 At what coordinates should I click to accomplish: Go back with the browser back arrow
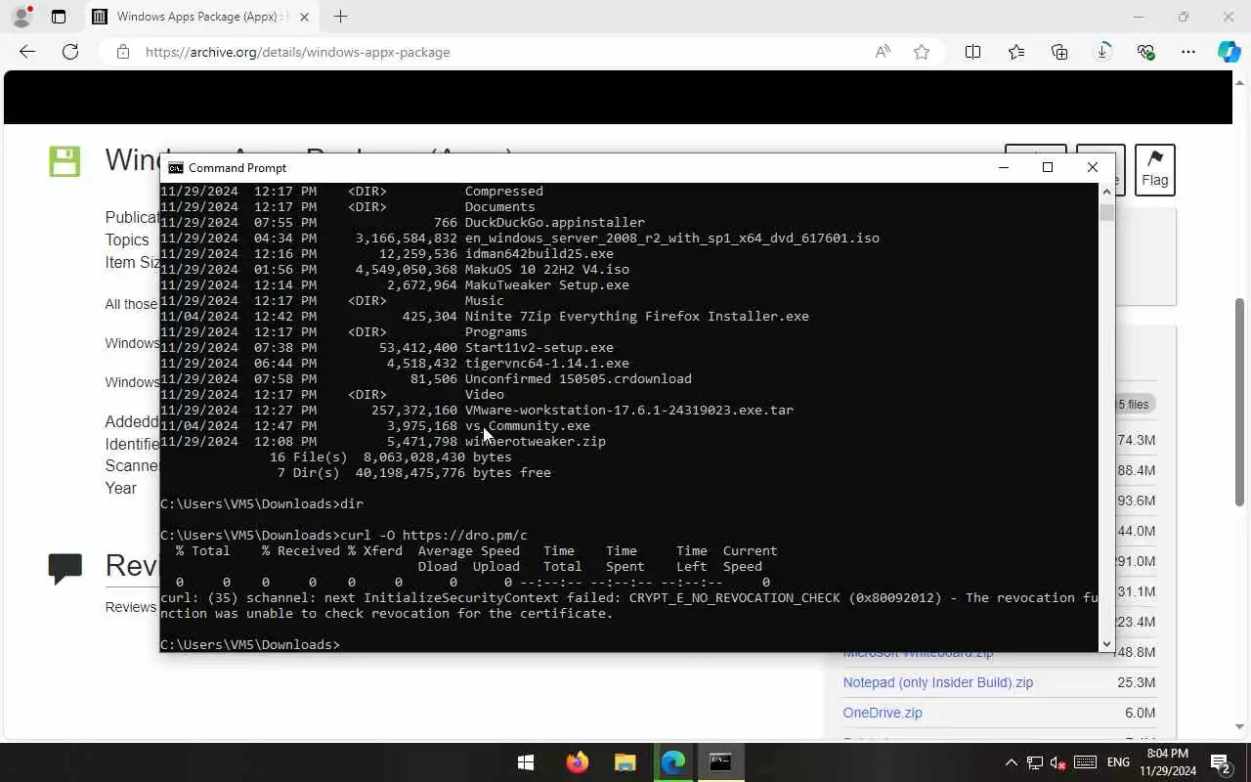(x=27, y=52)
